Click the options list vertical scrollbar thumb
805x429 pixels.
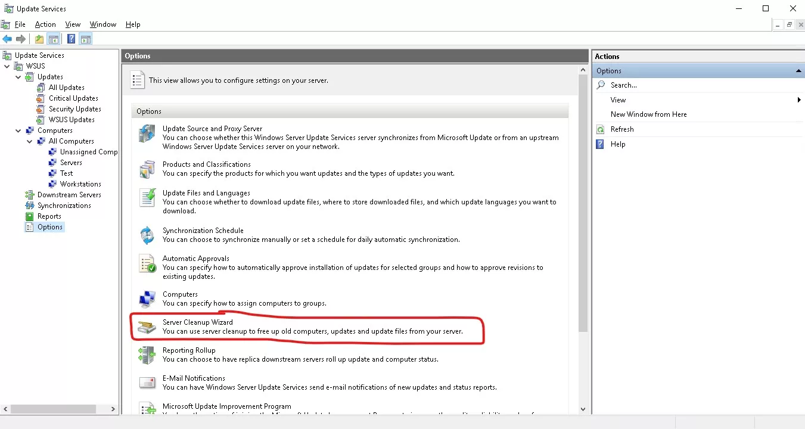click(x=583, y=203)
